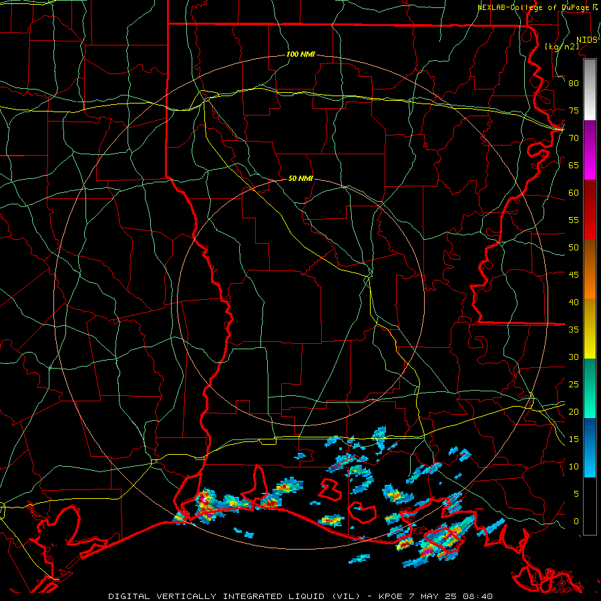Click the "100 NMI" range ring label
Screen dimensions: 601x601
tap(300, 55)
